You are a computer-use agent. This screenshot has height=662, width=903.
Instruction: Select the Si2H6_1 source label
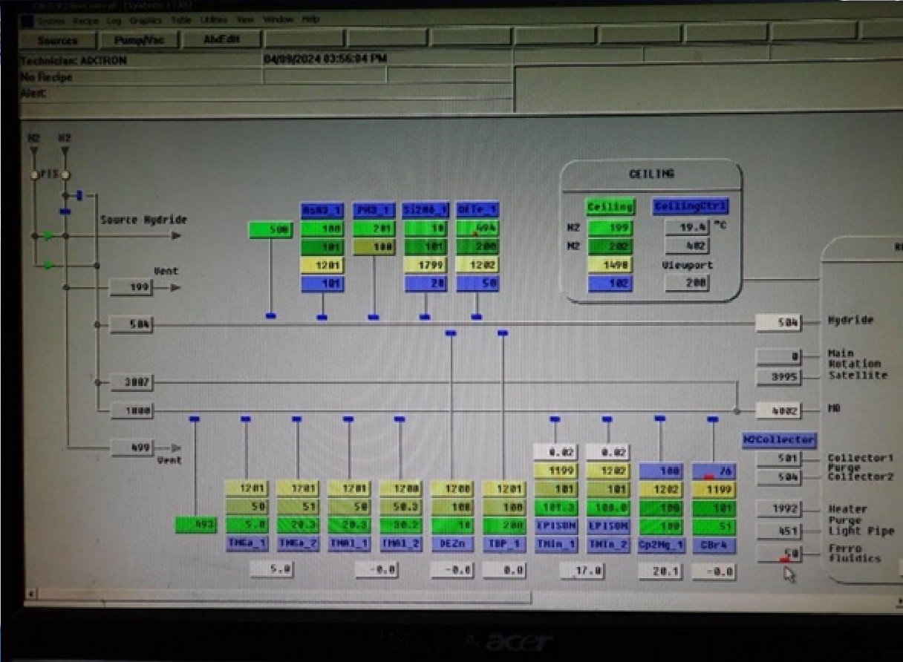coord(426,210)
